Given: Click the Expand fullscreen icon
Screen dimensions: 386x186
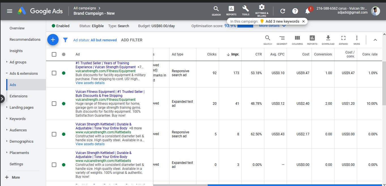Looking at the screenshot, I should pyautogui.click(x=343, y=40).
